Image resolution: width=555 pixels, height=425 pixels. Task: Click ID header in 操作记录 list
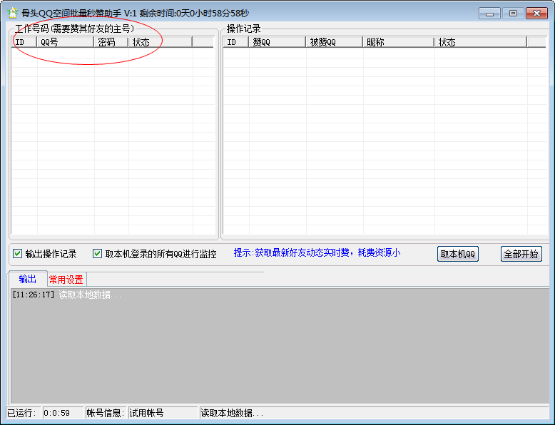pos(236,42)
